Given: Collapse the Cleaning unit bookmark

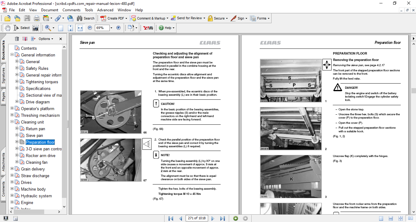Looking at the screenshot, I should pos(12,122).
